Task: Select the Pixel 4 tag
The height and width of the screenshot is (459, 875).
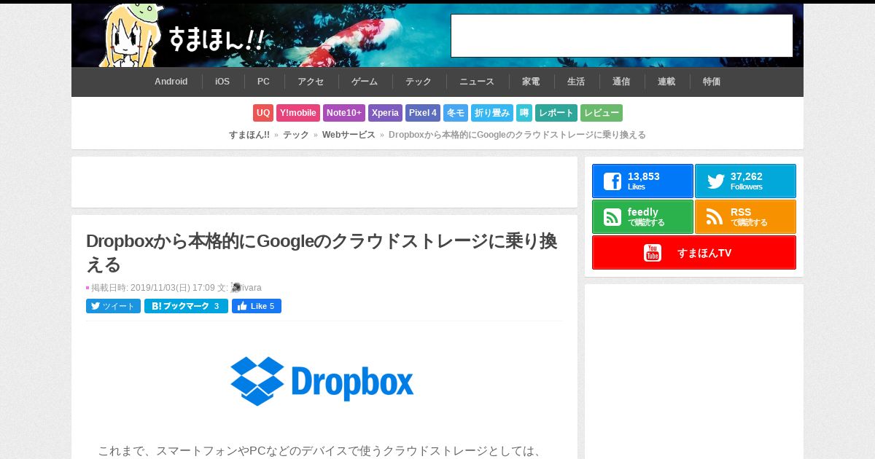Action: (423, 113)
